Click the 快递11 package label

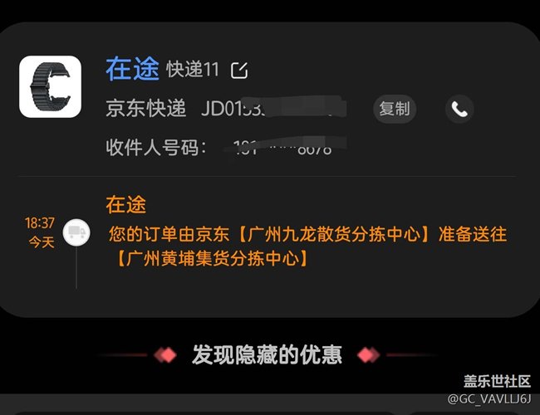pos(193,70)
